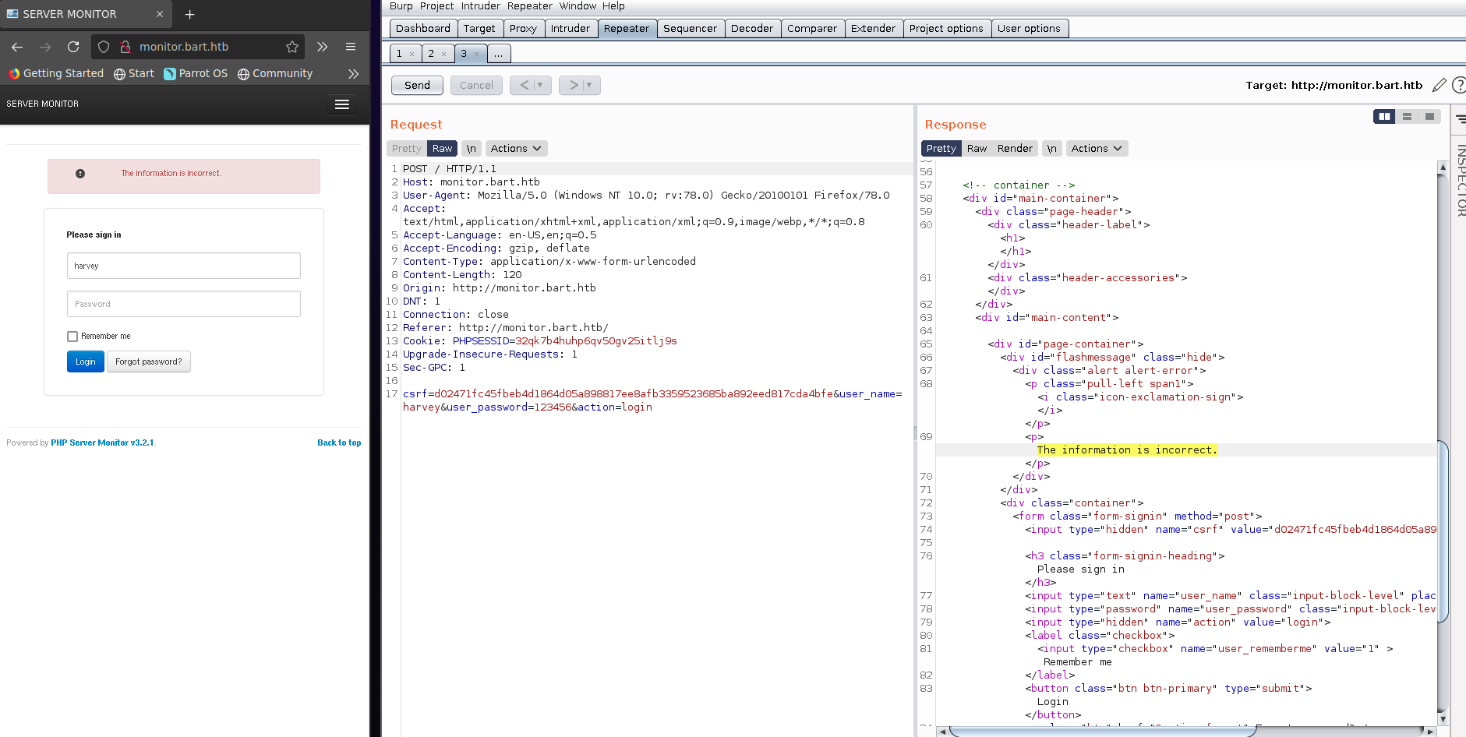Switch to Project options tab
Viewport: 1466px width, 737px height.
click(x=946, y=29)
